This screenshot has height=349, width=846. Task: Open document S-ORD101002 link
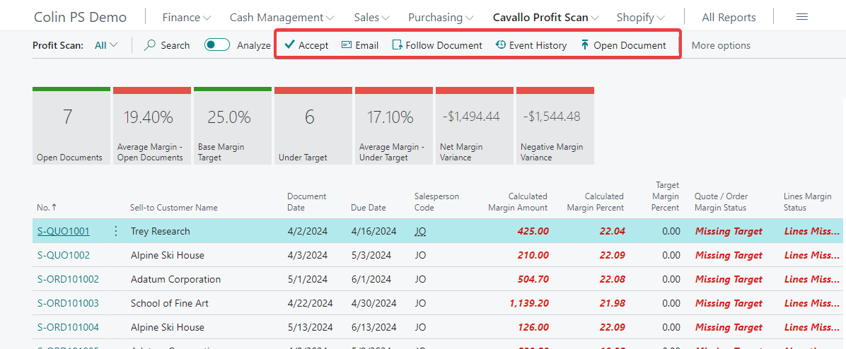[68, 279]
